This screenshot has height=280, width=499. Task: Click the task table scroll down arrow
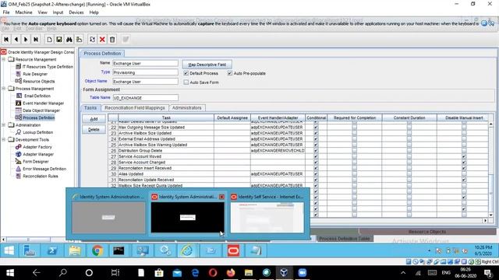click(x=490, y=215)
